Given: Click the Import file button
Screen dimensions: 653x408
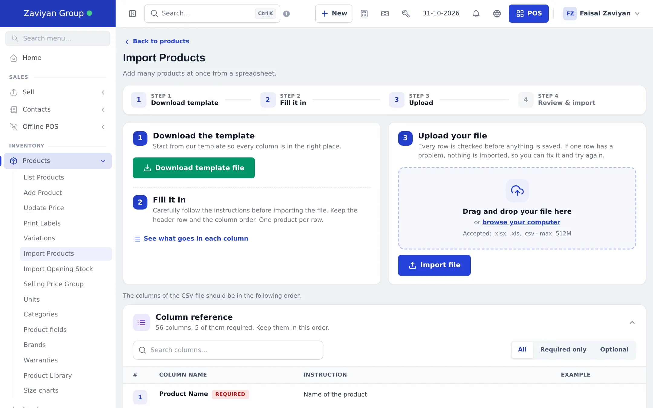Looking at the screenshot, I should pos(434,265).
